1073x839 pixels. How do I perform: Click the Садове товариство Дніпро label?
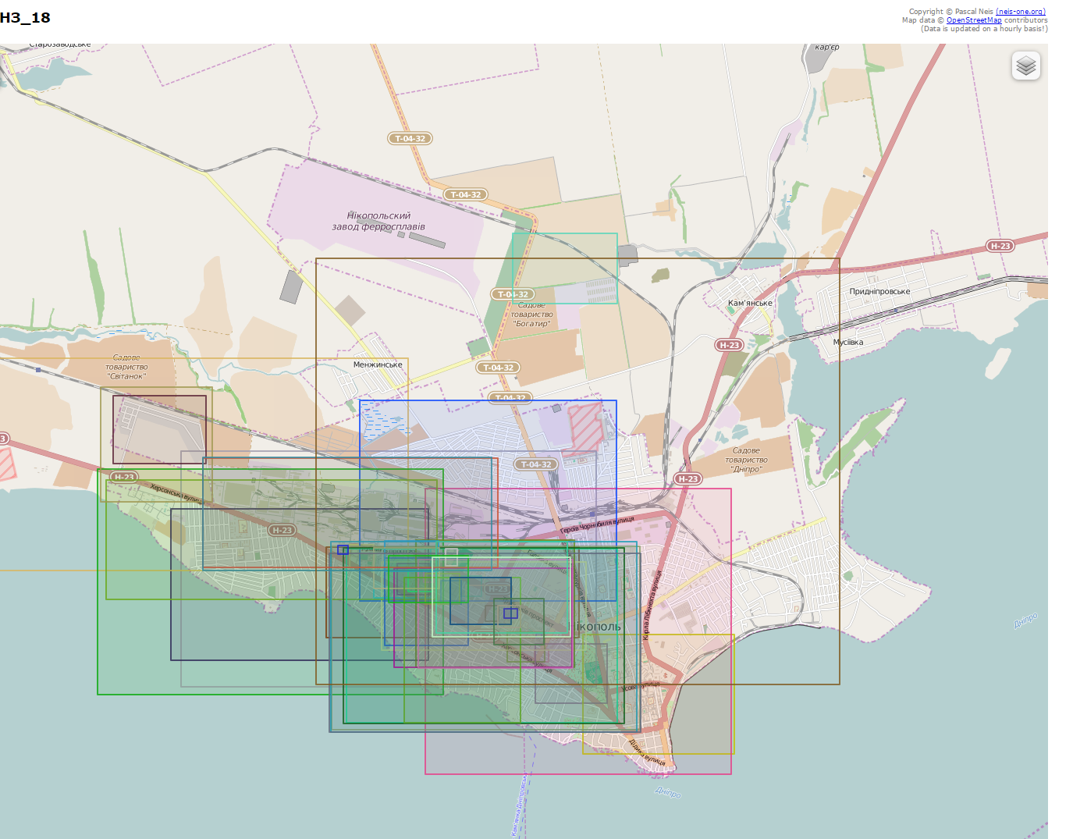tap(747, 460)
